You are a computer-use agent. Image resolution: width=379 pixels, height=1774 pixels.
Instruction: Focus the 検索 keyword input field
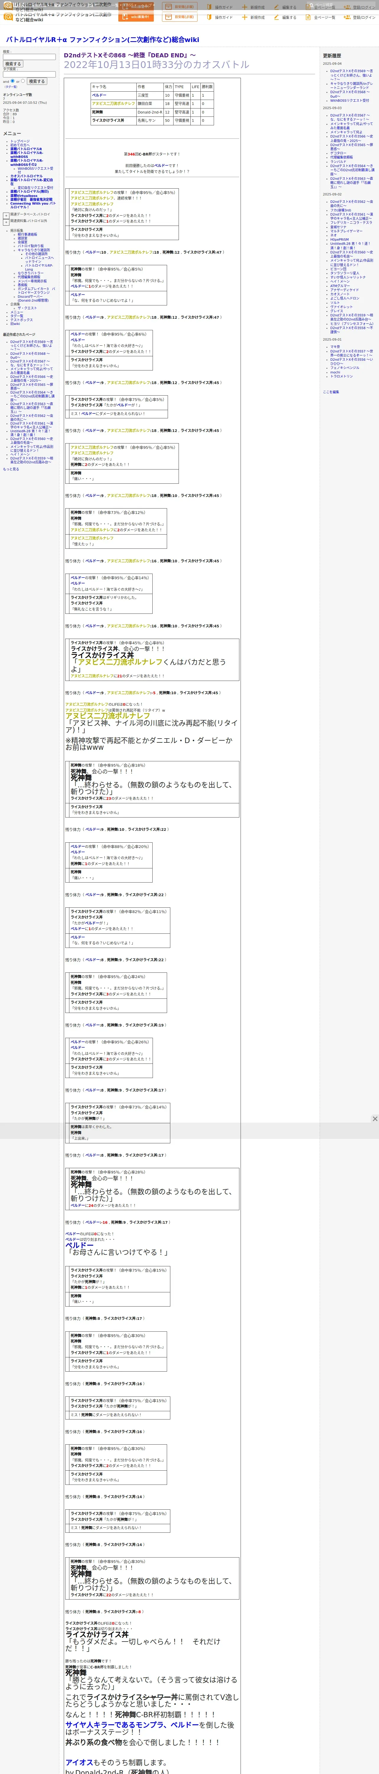(x=29, y=57)
